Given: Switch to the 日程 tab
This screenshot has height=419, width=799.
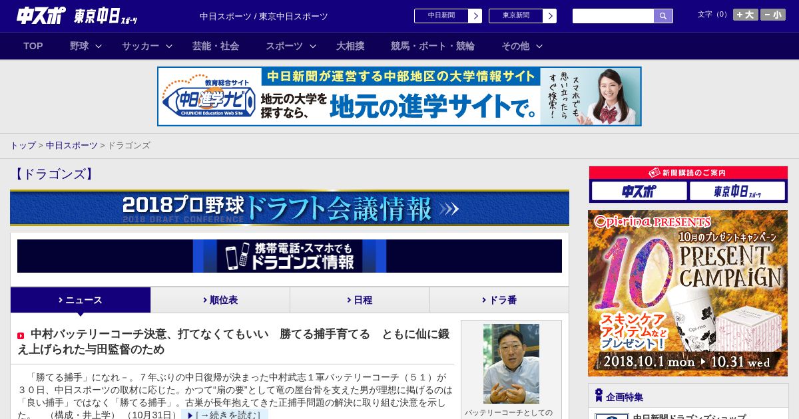Looking at the screenshot, I should pyautogui.click(x=360, y=300).
